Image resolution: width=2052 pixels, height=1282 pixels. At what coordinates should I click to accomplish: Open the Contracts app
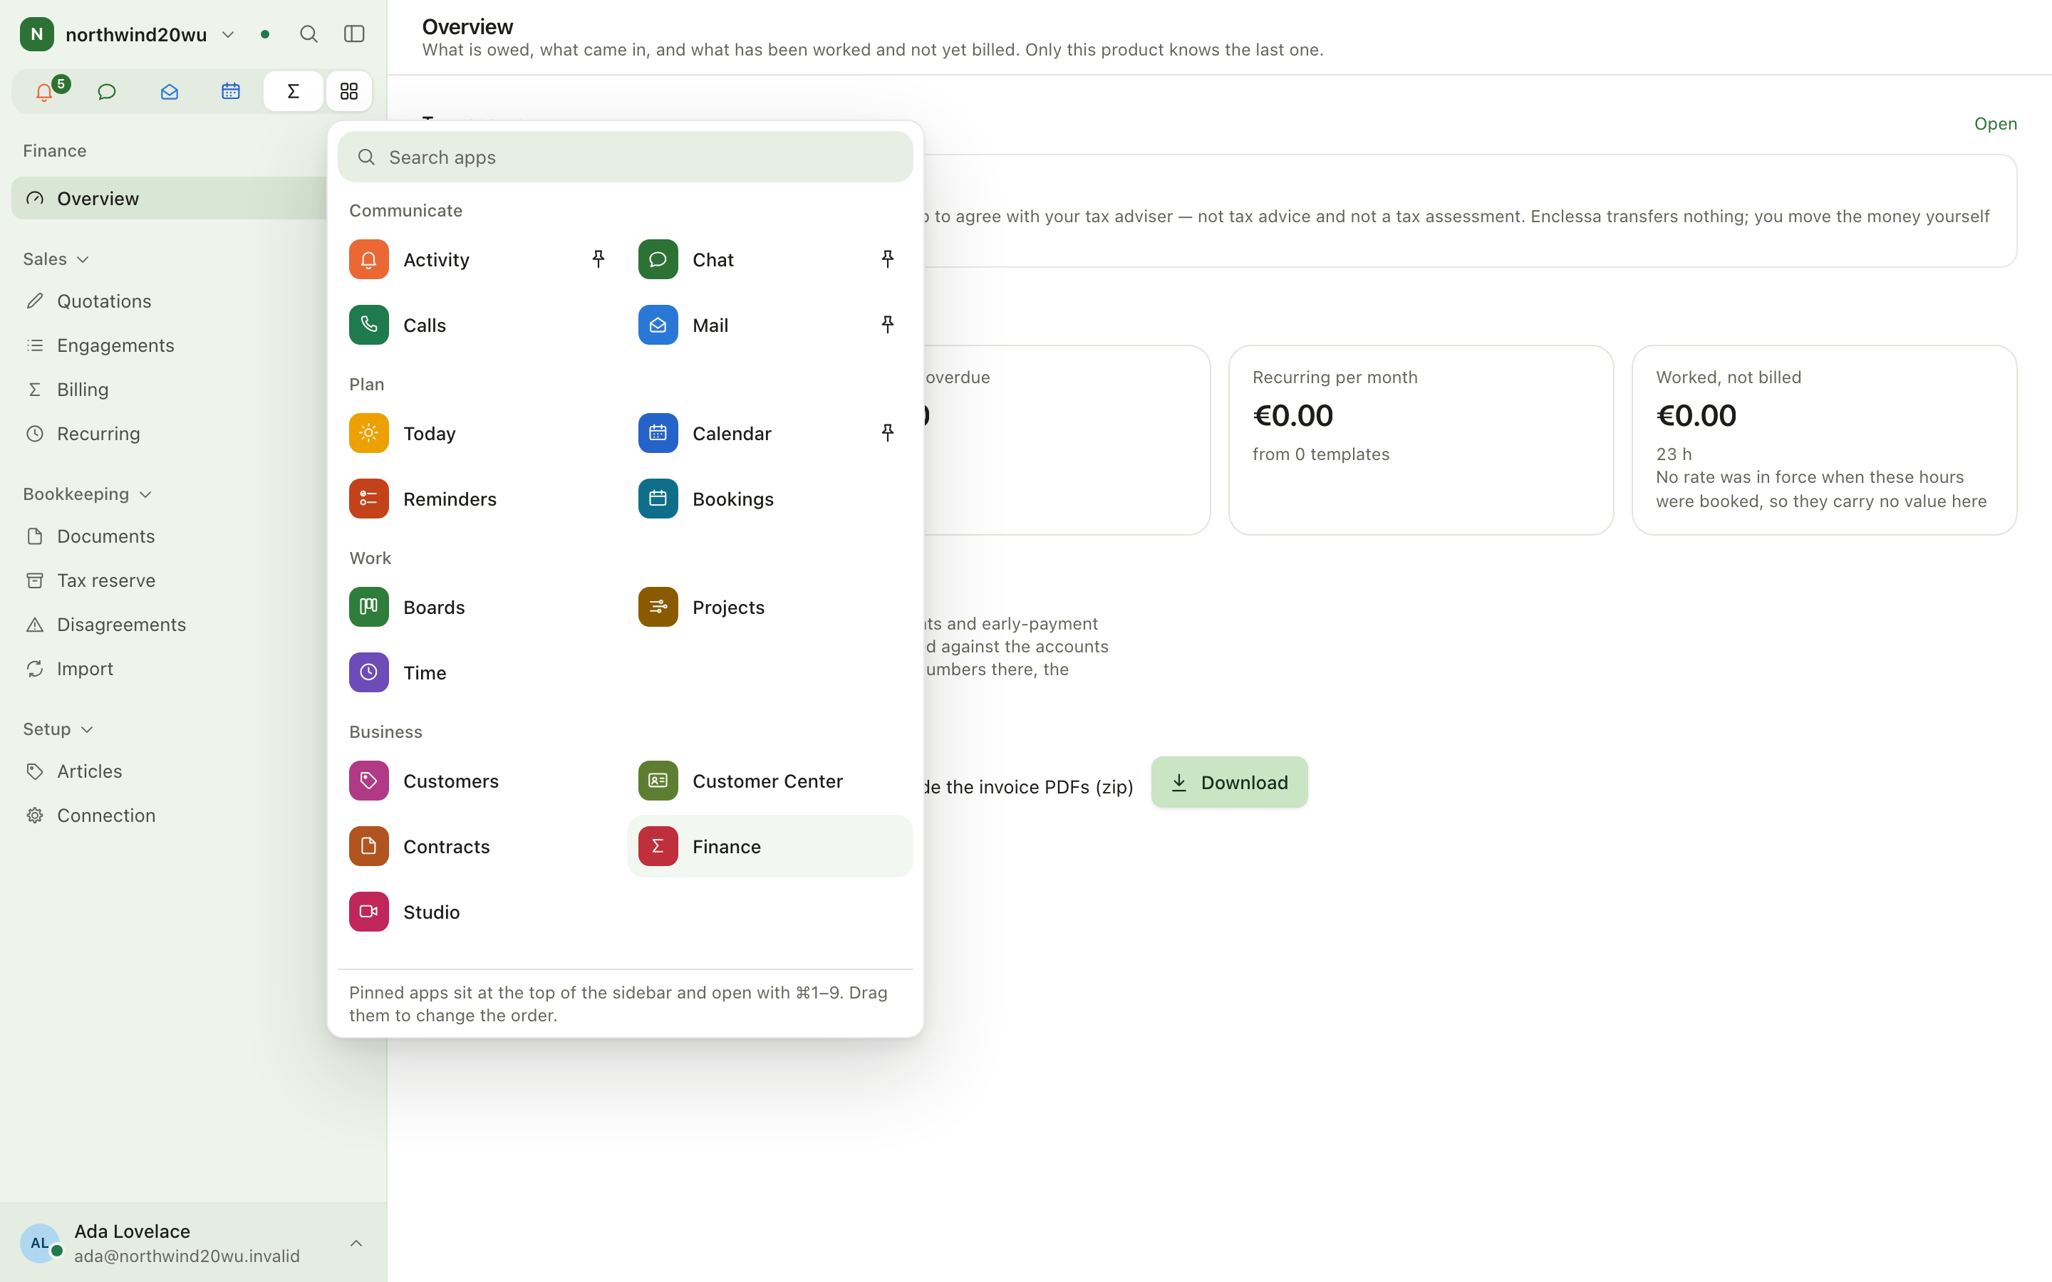click(480, 846)
